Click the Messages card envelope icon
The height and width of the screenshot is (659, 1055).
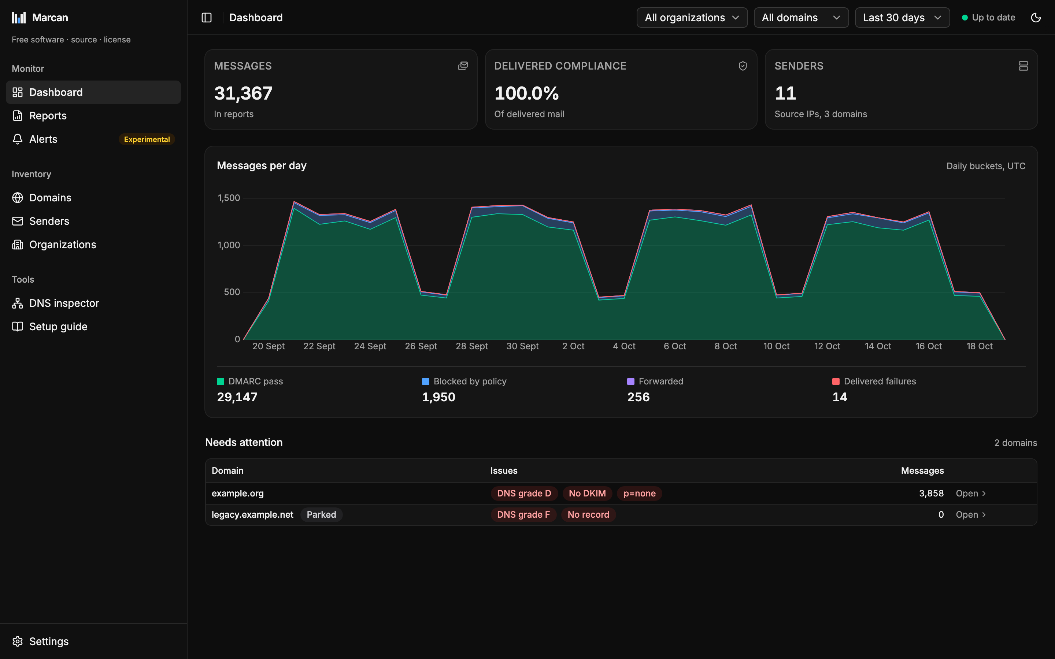(463, 66)
